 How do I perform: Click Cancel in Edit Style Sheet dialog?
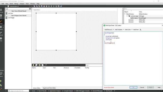coord(142,87)
